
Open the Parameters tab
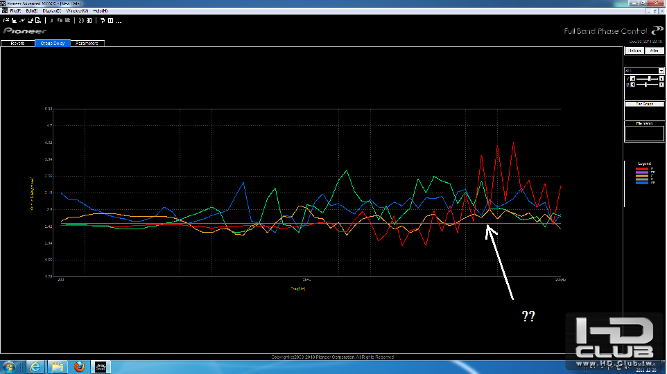[87, 44]
